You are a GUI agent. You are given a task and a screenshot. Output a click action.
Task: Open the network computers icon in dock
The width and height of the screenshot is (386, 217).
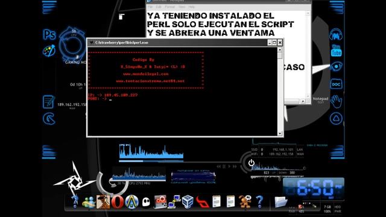[174, 202]
